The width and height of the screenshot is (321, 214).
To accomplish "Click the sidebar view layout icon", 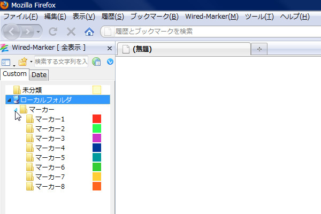I will [x=6, y=62].
